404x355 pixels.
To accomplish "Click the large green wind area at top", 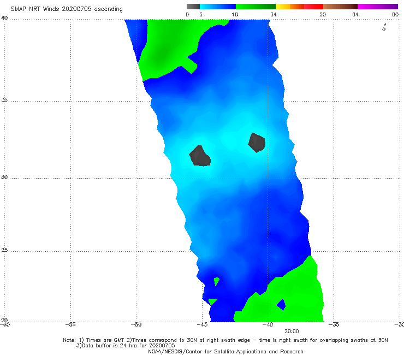I will click(x=170, y=46).
